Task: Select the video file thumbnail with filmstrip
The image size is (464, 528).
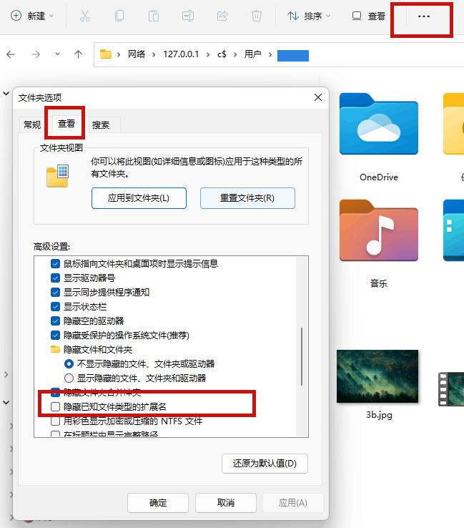Action: [451, 389]
